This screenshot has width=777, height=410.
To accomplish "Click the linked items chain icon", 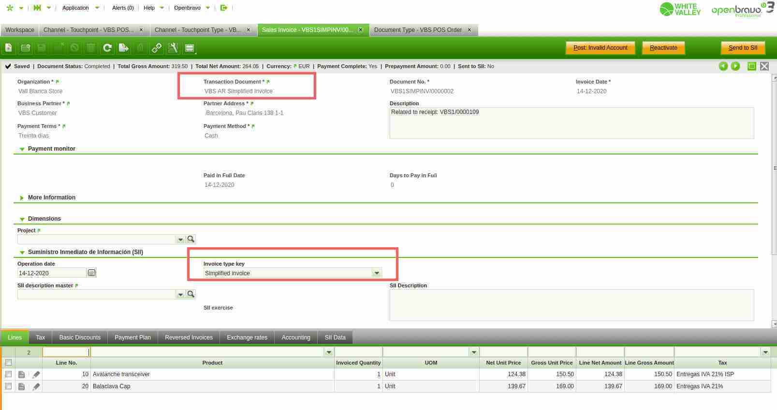I will pyautogui.click(x=157, y=48).
